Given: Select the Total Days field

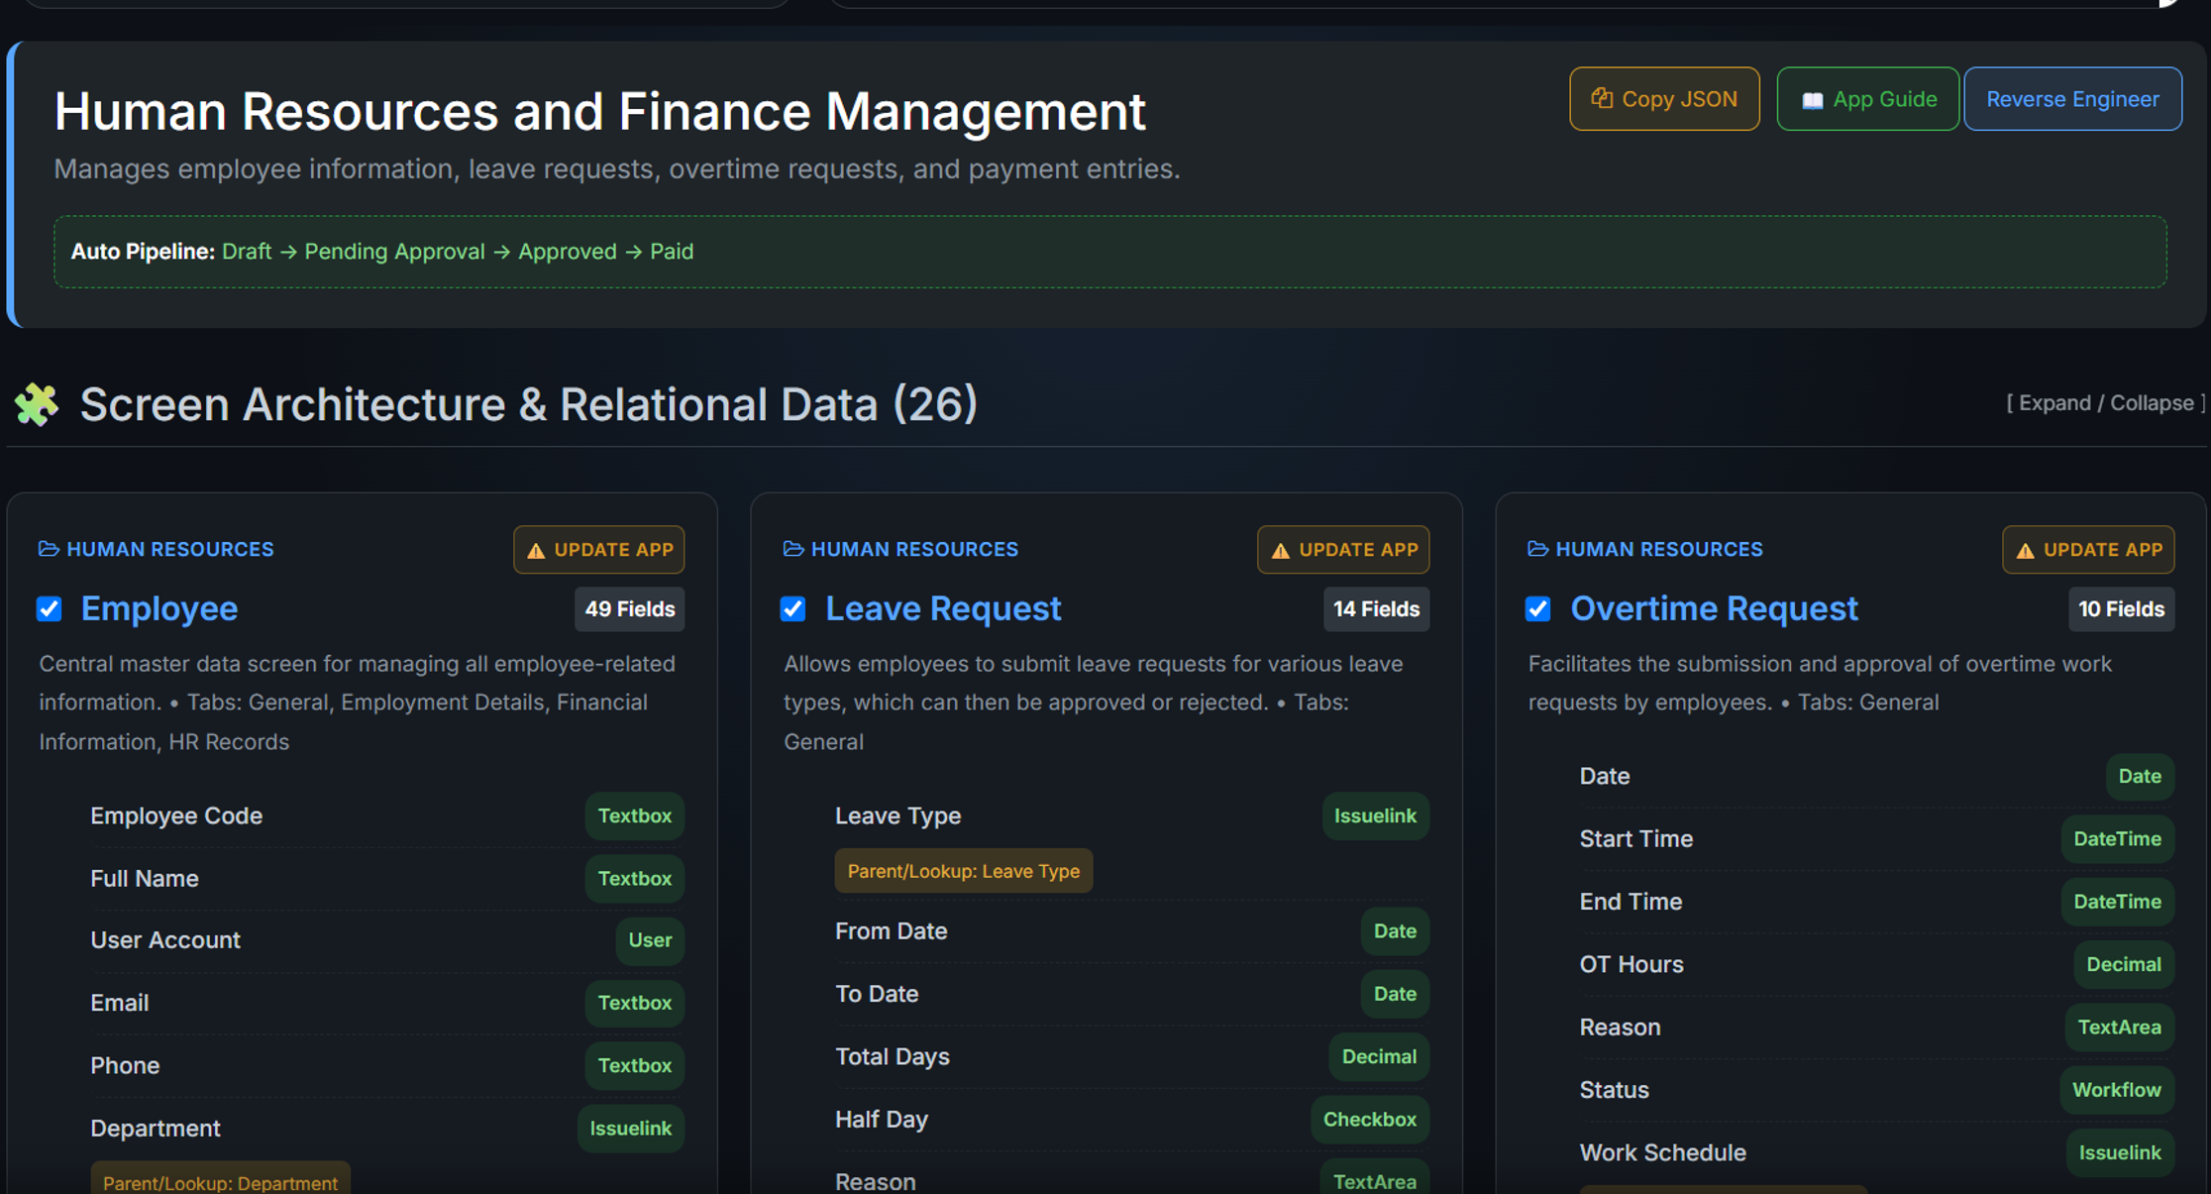Looking at the screenshot, I should click(x=1132, y=1056).
